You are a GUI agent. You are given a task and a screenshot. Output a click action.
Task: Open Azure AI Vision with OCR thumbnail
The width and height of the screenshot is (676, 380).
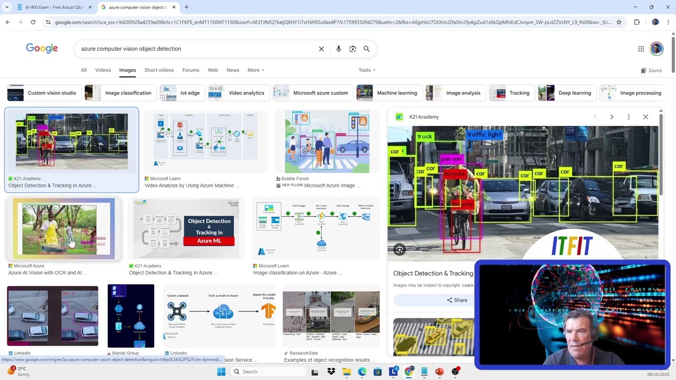[63, 229]
